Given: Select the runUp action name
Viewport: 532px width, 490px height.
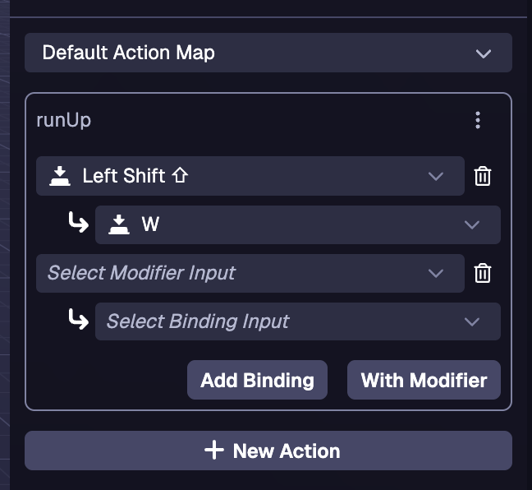Looking at the screenshot, I should pos(64,120).
